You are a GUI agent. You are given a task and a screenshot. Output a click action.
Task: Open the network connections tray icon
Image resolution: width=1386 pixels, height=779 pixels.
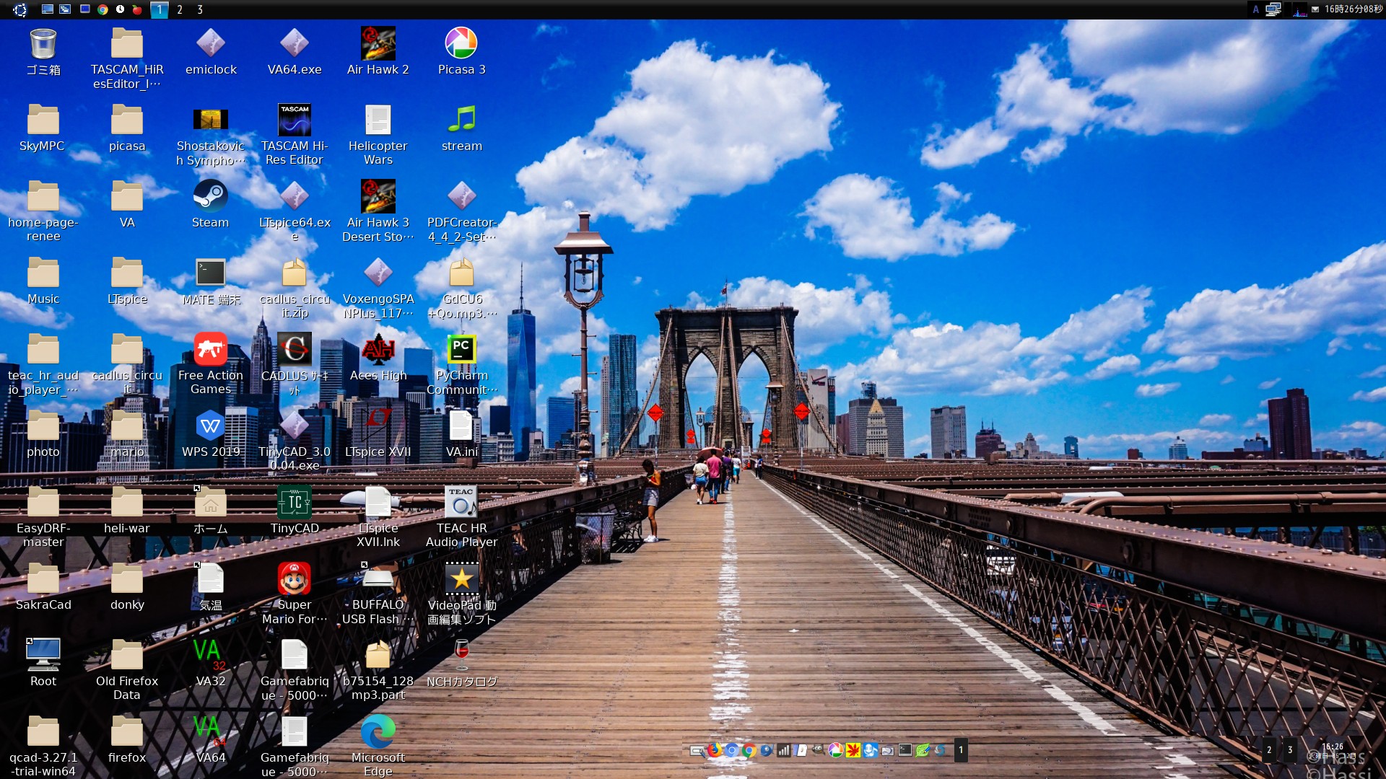pos(1273,9)
